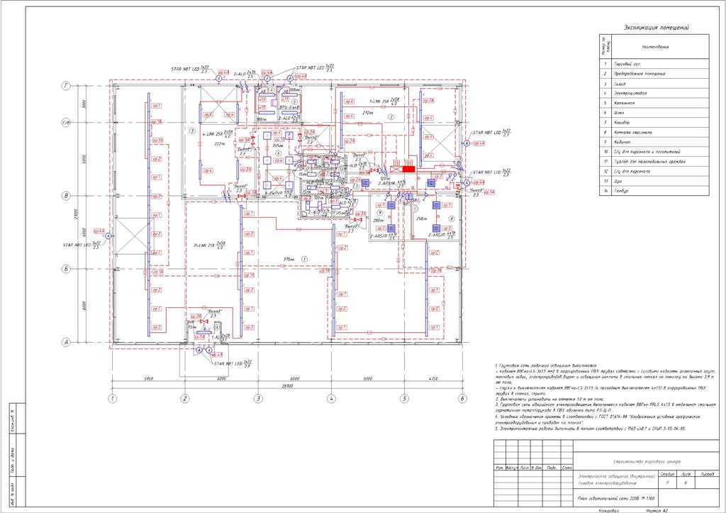Click the emergency luminaire A symbol on left wall
The height and width of the screenshot is (513, 726).
pyautogui.click(x=108, y=236)
